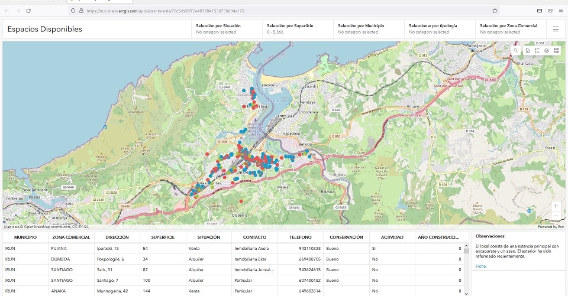Viewport: 568px width, 296px height.
Task: Click the SITUACIÓN column header
Action: 209,238
